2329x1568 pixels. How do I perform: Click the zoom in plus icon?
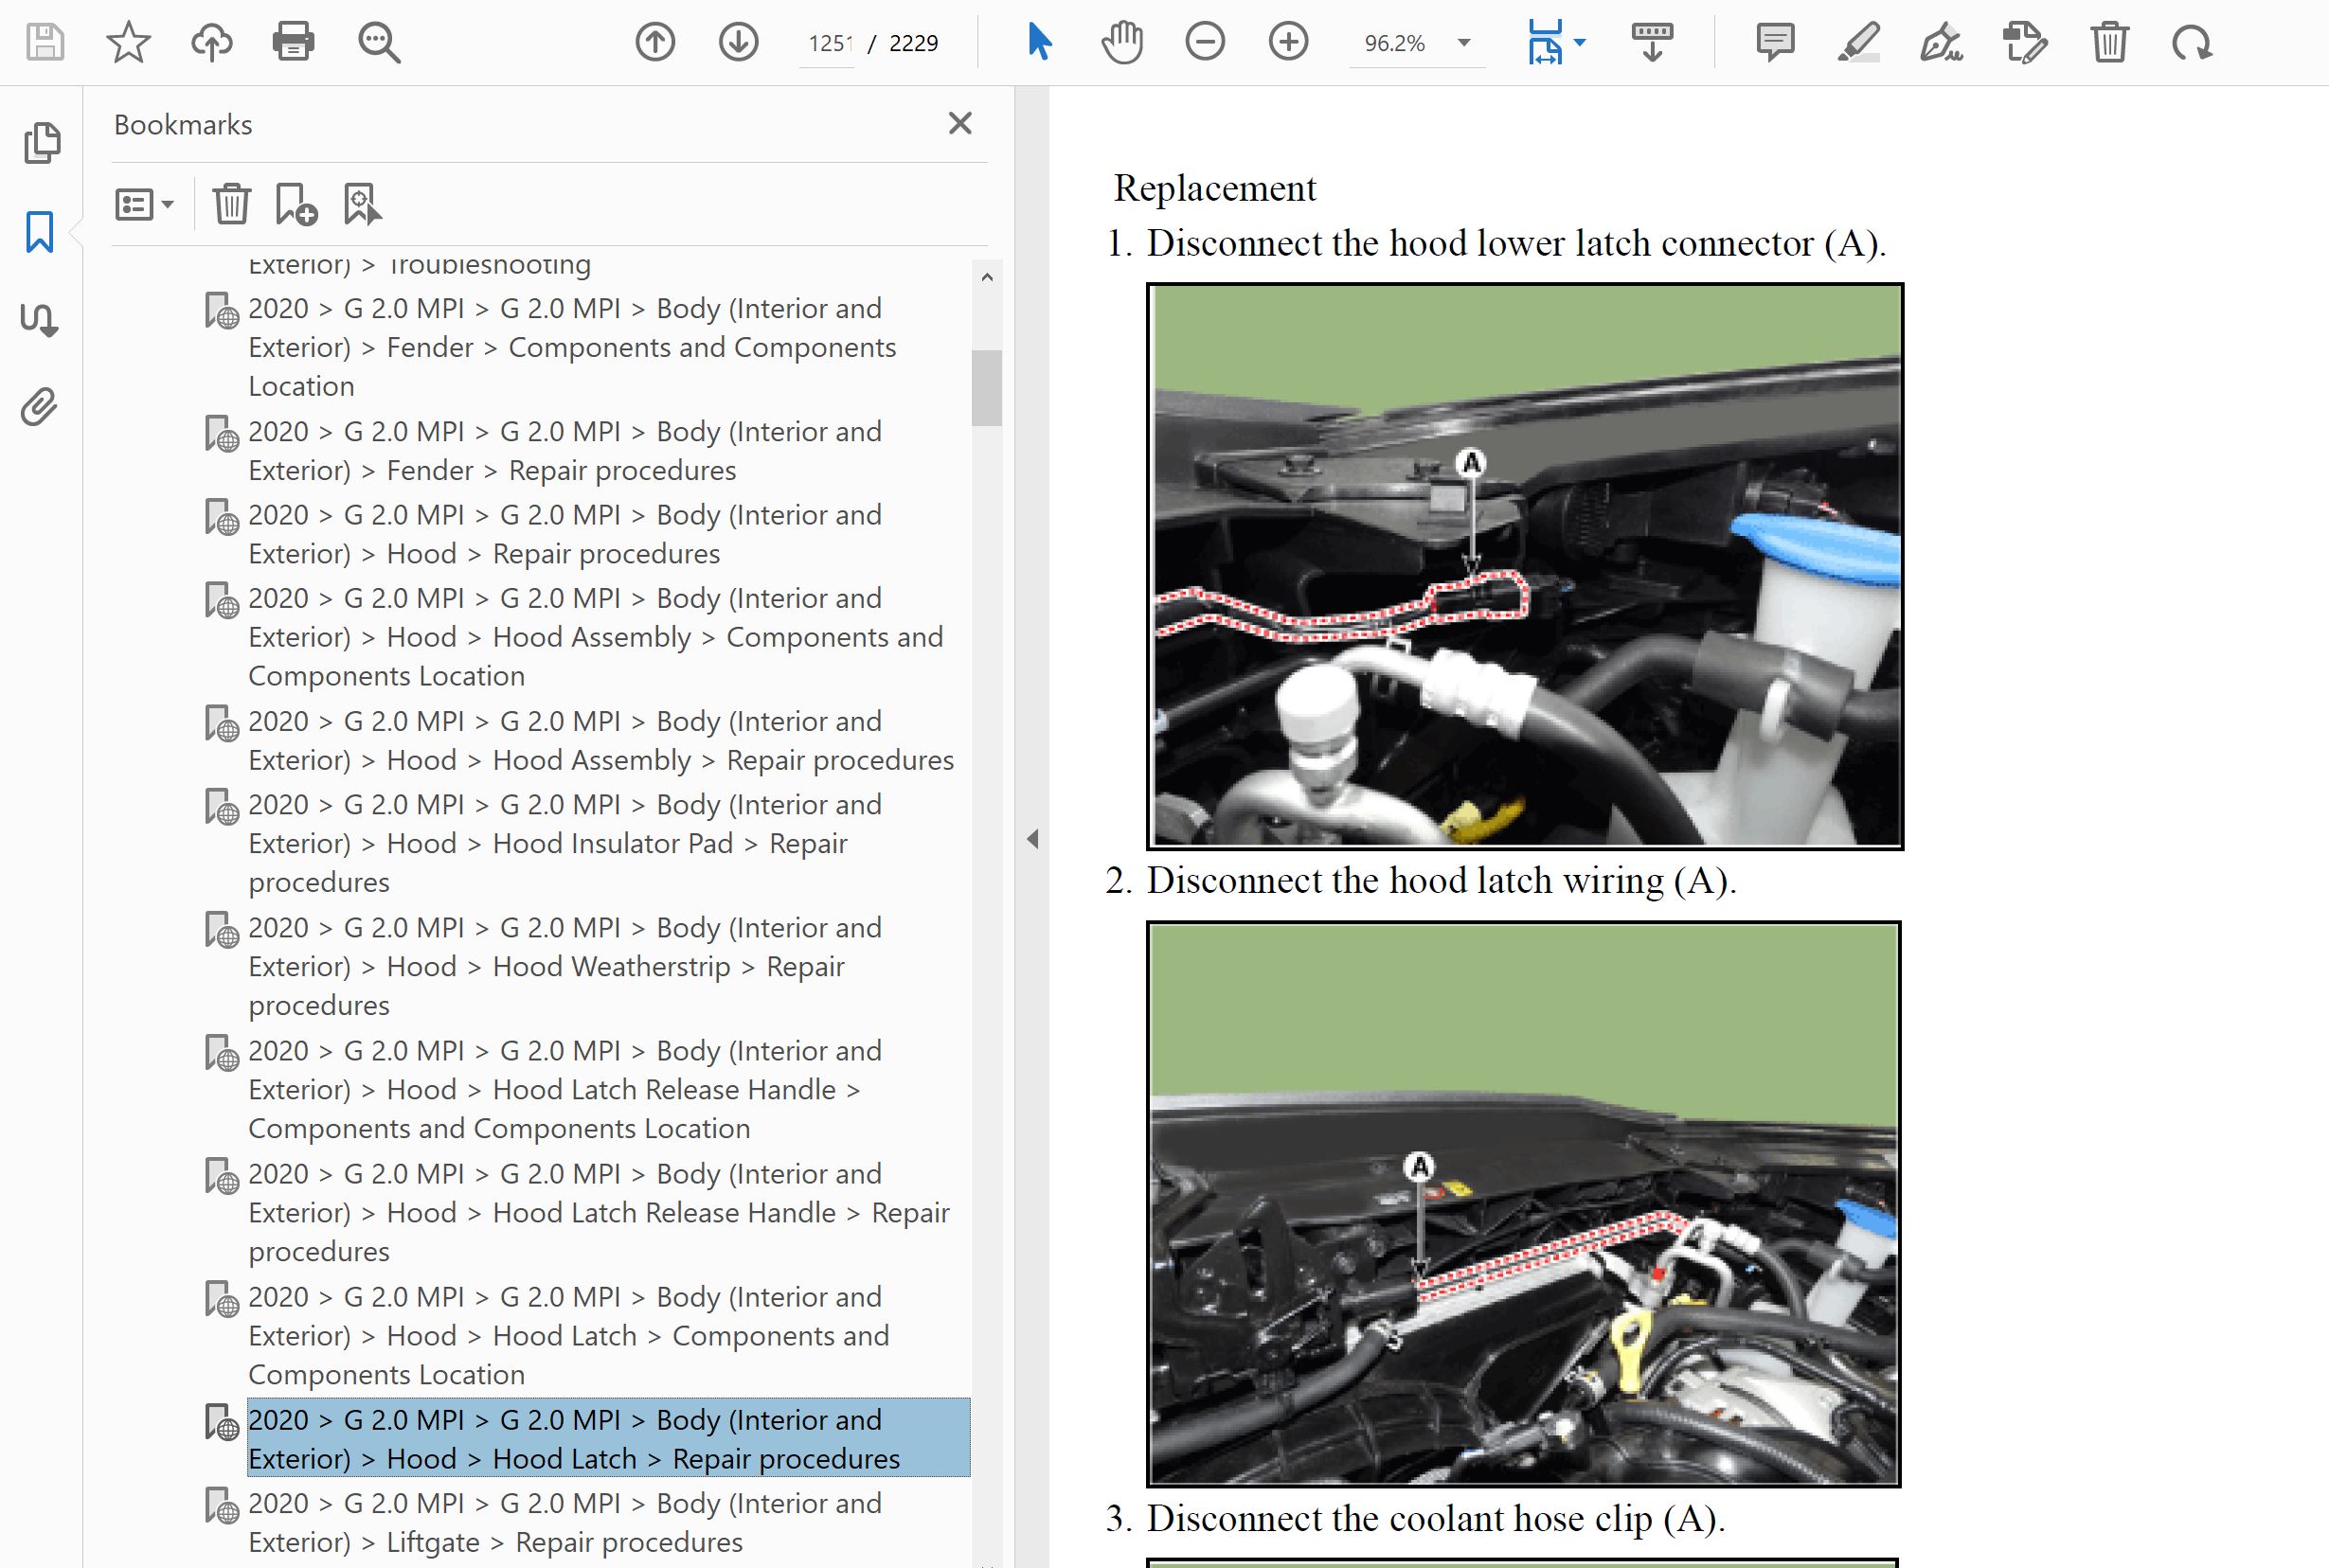[x=1288, y=42]
